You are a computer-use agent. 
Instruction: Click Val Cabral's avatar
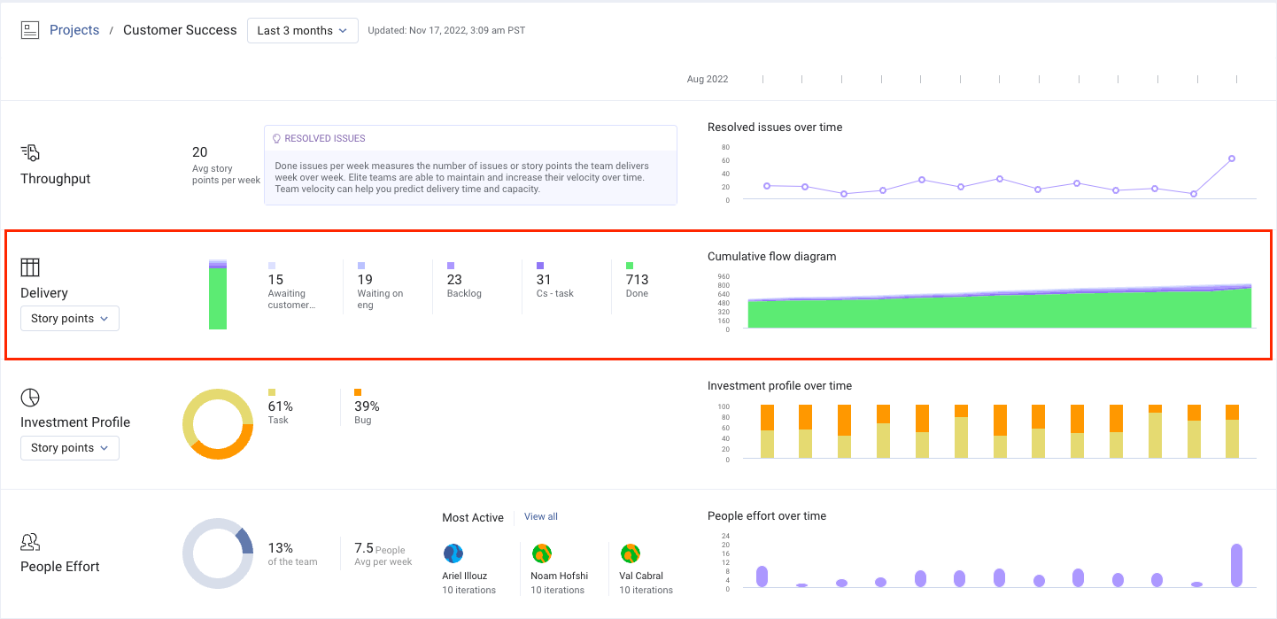pos(631,553)
